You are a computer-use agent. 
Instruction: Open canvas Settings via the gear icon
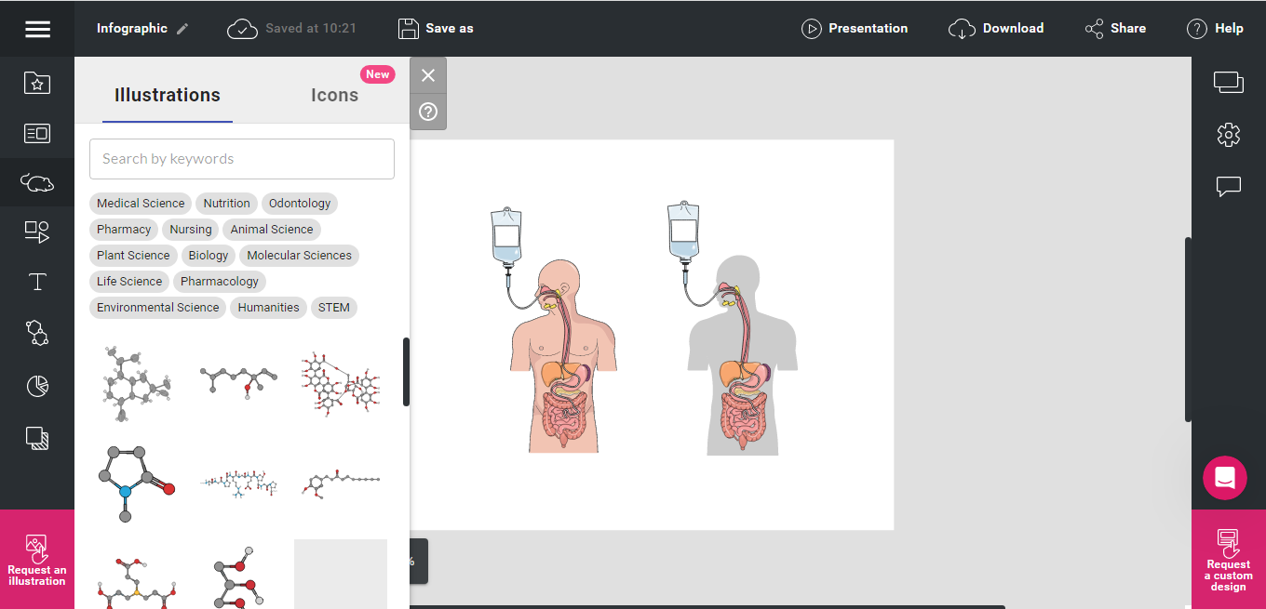1228,134
